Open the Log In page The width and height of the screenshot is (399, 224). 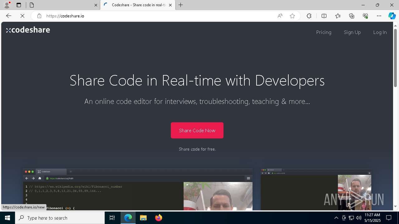(380, 32)
